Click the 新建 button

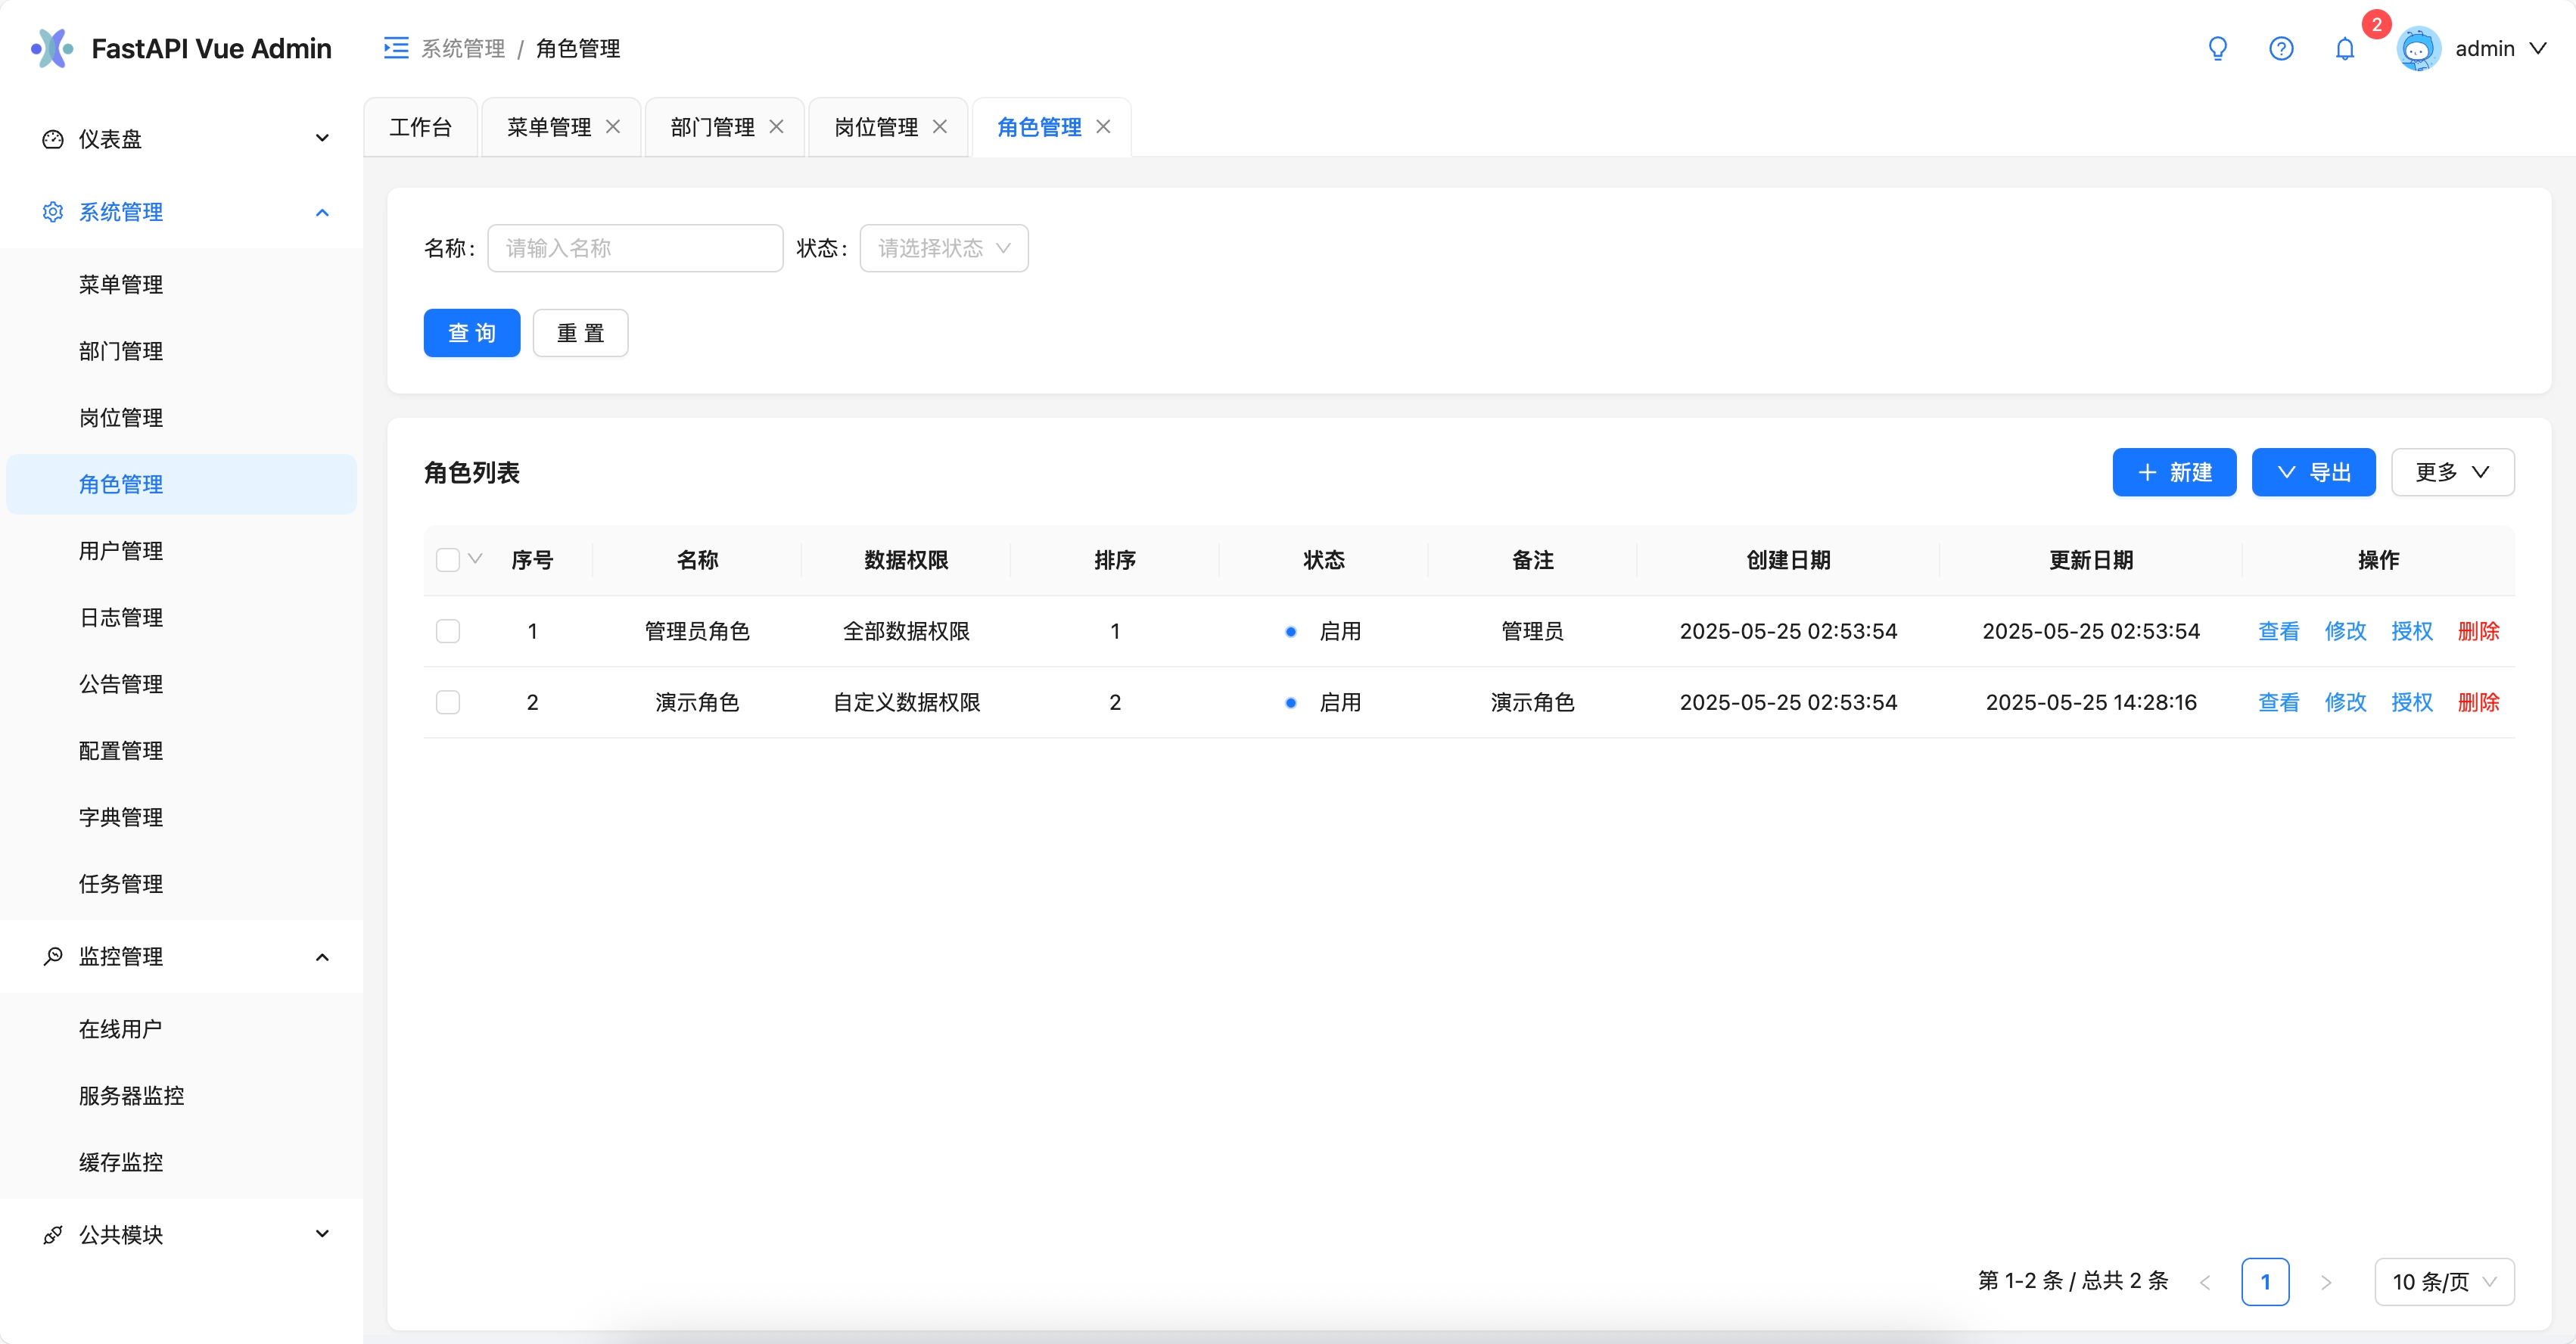[2174, 472]
